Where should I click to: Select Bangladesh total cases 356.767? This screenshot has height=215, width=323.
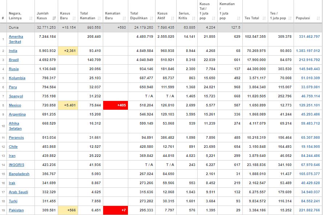pyautogui.click(x=49, y=174)
